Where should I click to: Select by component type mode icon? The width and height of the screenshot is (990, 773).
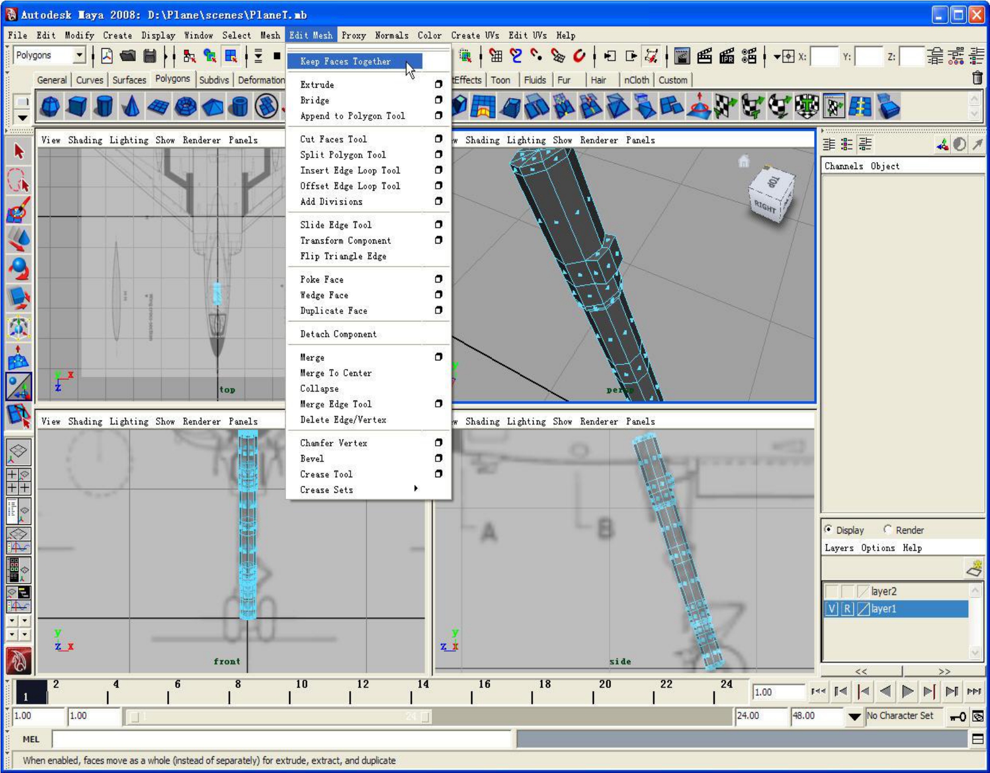click(231, 56)
